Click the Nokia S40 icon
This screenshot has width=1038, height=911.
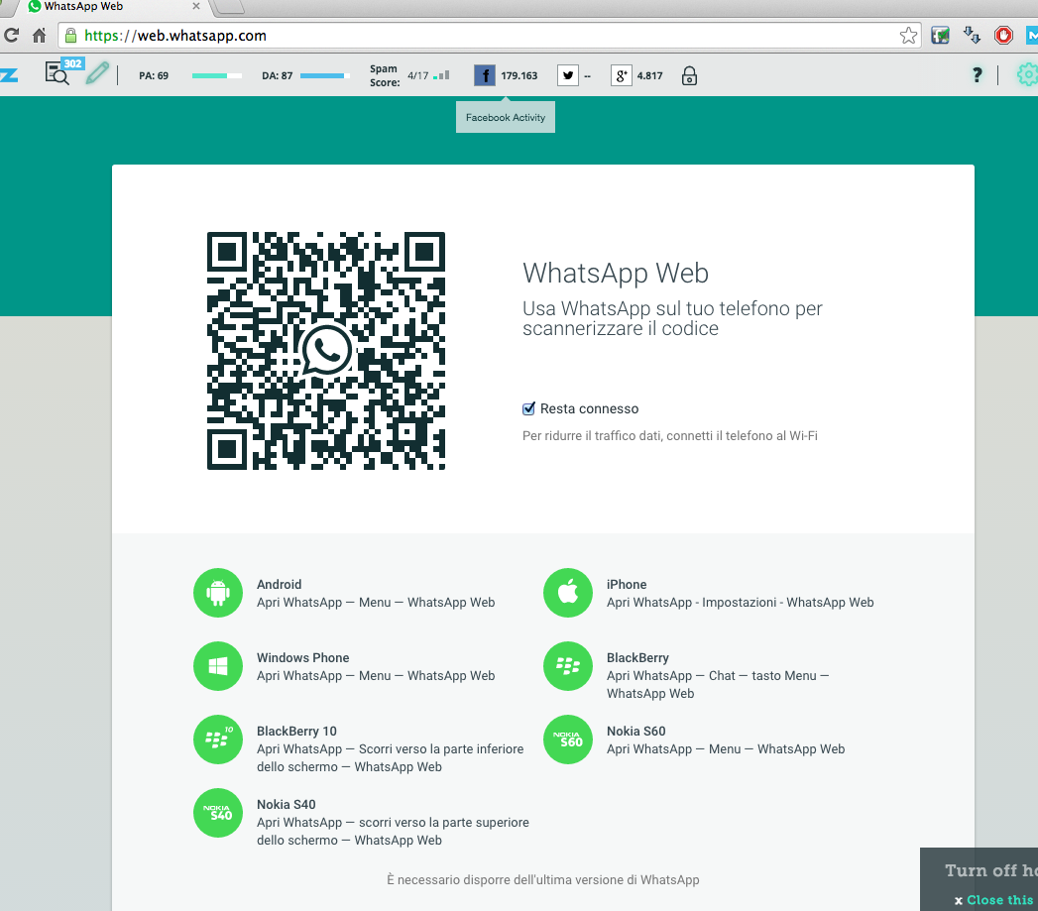click(218, 813)
